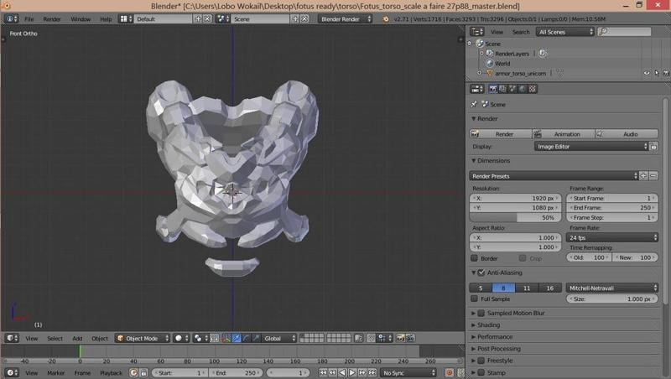Enable the Border checkbox
The width and height of the screenshot is (671, 379).
[x=475, y=258]
